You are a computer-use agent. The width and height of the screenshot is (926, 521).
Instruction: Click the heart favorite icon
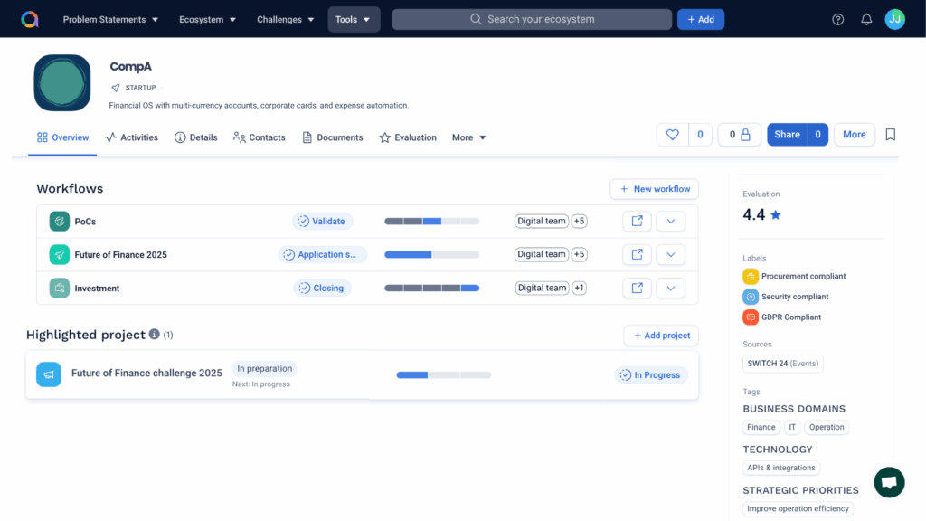672,134
